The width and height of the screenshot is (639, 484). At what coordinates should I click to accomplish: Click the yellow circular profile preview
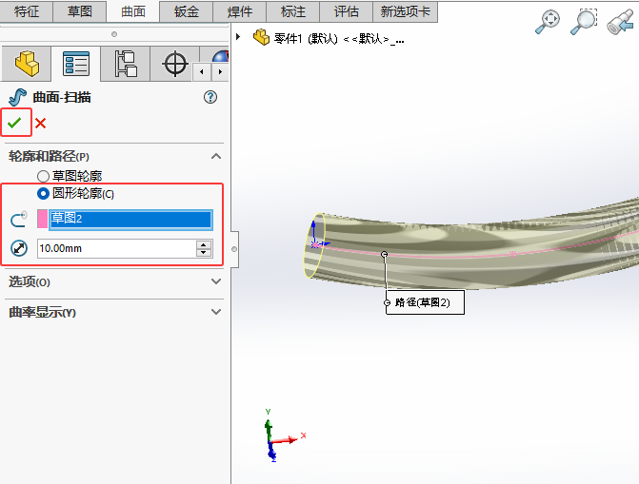click(x=314, y=245)
